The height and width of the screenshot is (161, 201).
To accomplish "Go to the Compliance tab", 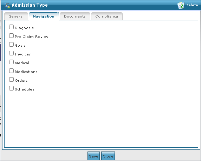I will (x=107, y=16).
